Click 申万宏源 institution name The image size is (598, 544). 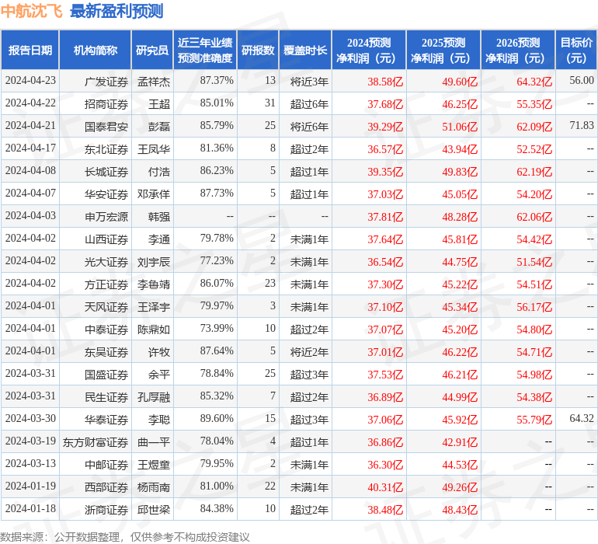106,217
